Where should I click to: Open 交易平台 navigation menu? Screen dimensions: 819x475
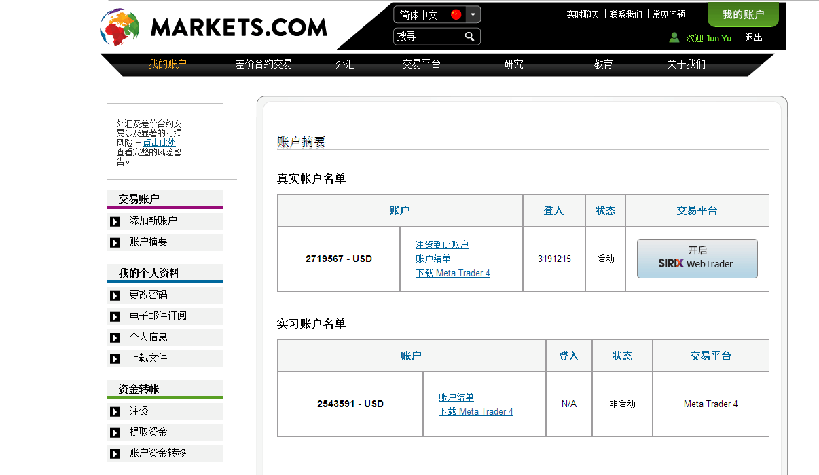(421, 64)
